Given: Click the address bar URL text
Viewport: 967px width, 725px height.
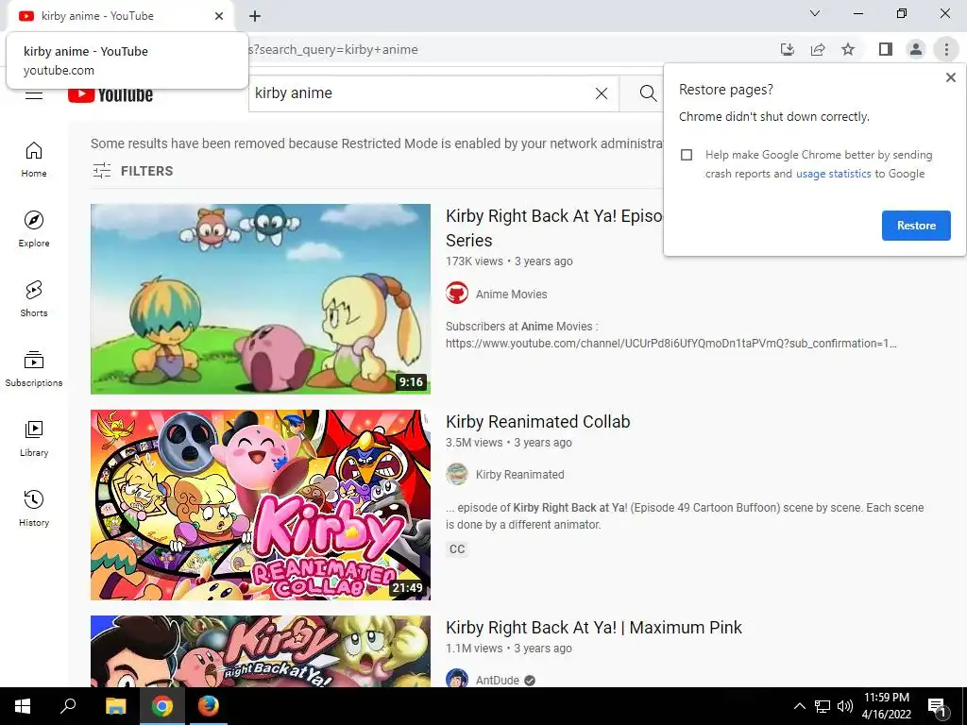Looking at the screenshot, I should pos(333,49).
